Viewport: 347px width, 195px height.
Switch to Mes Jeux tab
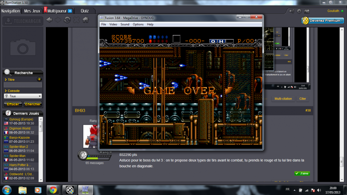click(x=32, y=11)
